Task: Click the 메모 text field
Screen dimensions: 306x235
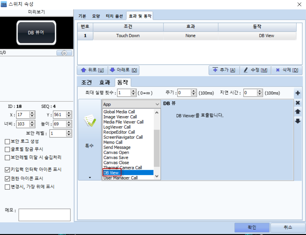Action: 44,215
